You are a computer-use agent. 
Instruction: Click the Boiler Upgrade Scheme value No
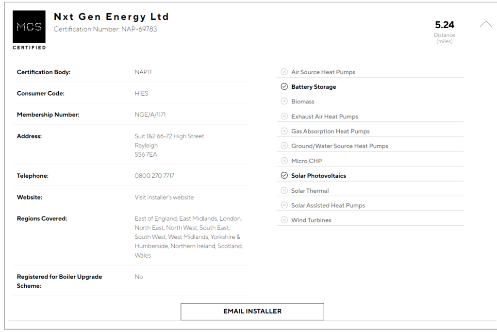tap(139, 277)
